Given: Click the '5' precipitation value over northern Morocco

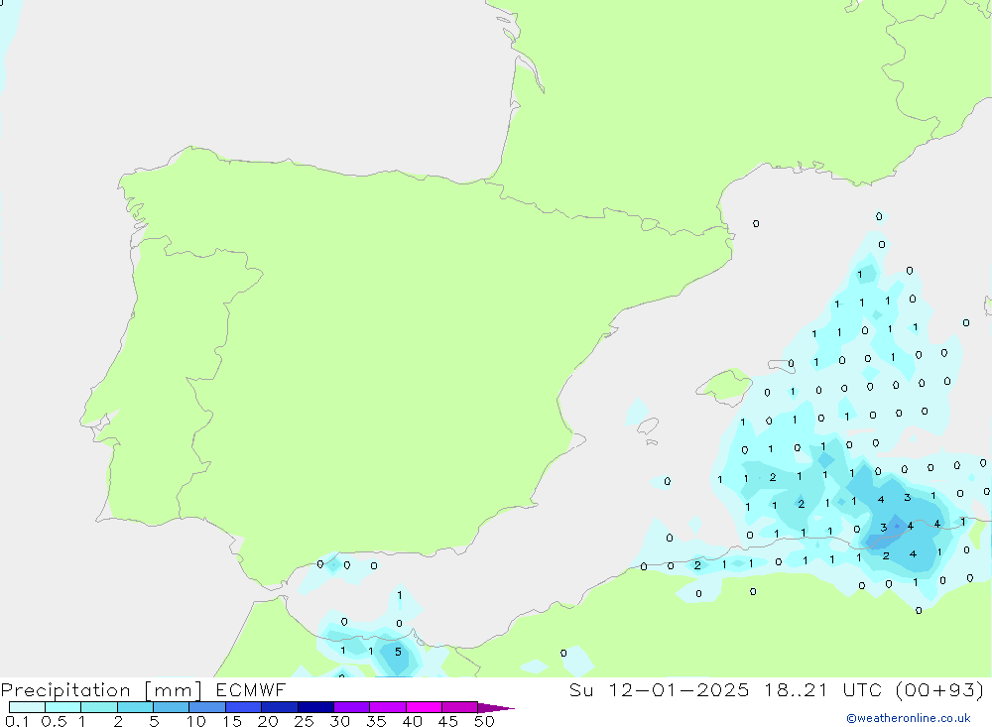Looking at the screenshot, I should [398, 651].
